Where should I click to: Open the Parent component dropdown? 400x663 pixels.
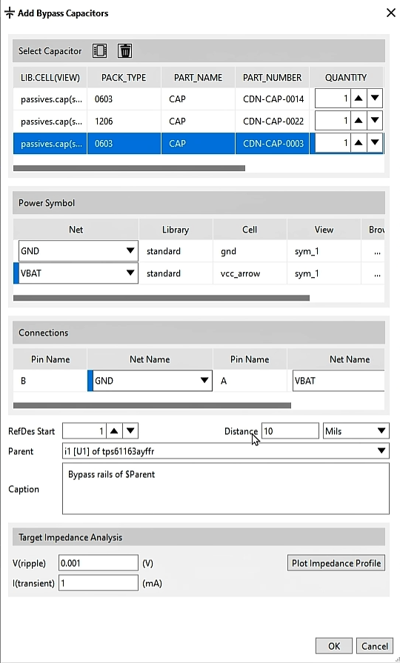tap(225, 451)
